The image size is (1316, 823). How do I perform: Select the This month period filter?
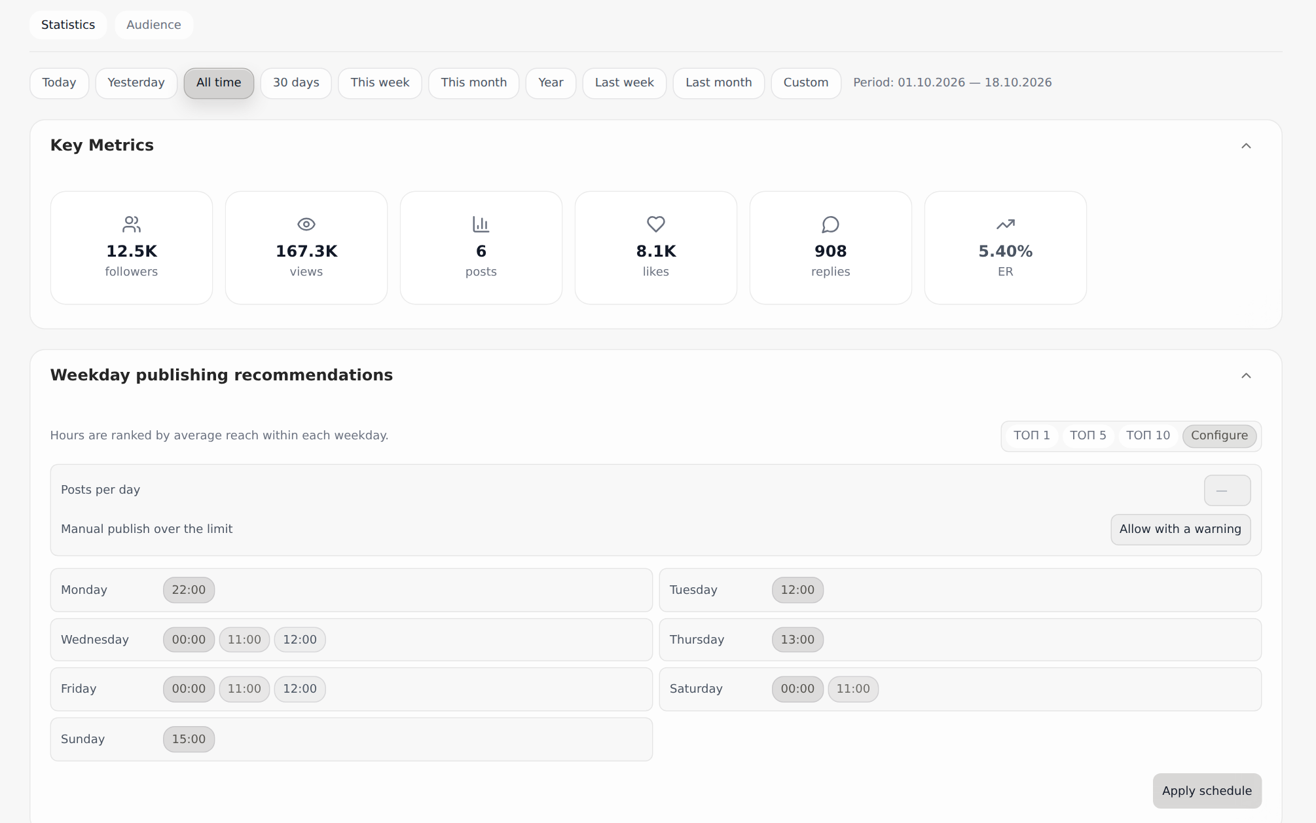474,83
